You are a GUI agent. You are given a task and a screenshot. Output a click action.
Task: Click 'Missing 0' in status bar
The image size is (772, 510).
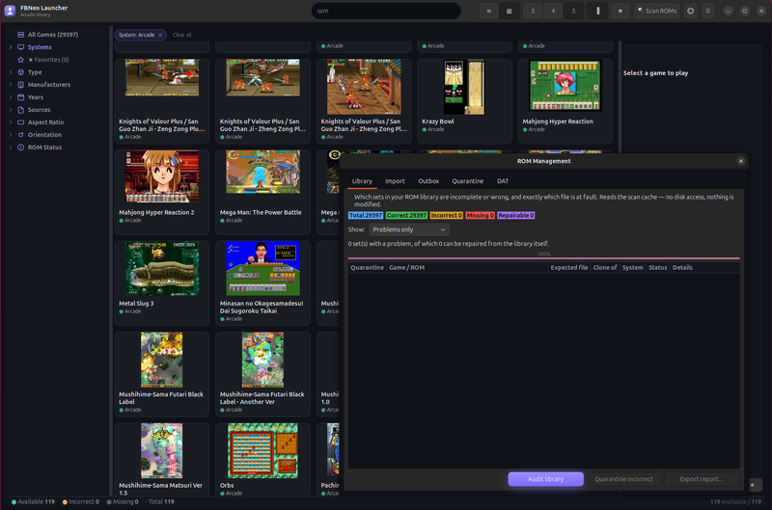point(123,501)
